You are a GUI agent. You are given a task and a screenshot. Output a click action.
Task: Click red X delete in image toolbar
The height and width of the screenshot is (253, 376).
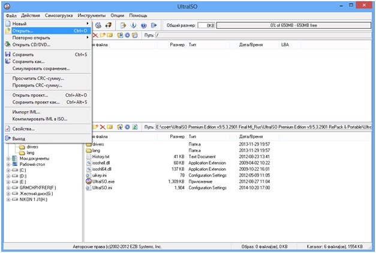pos(95,35)
